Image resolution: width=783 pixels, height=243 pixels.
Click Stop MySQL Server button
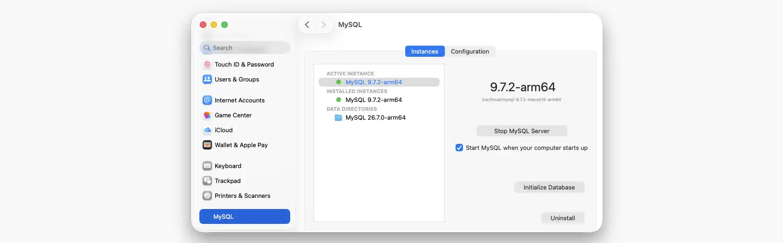coord(522,131)
